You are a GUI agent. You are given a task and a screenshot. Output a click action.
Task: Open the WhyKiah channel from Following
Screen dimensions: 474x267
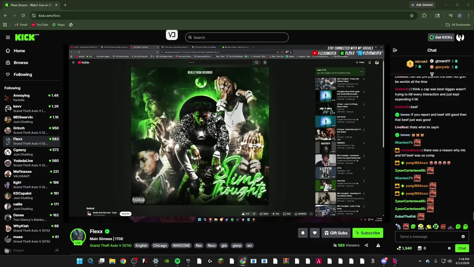point(31,228)
